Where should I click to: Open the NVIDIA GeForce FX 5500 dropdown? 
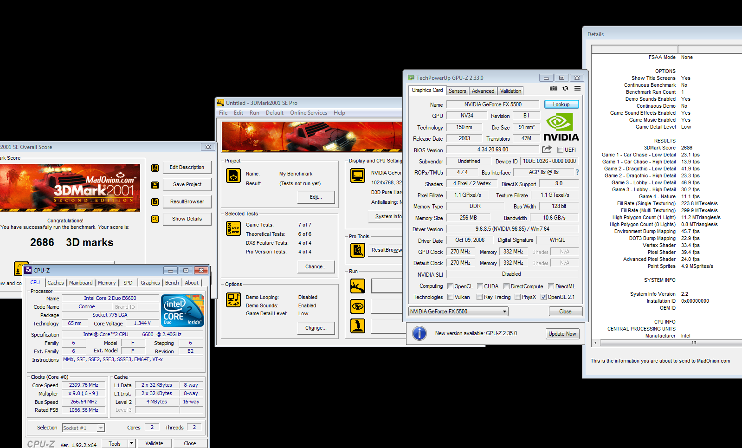click(504, 312)
